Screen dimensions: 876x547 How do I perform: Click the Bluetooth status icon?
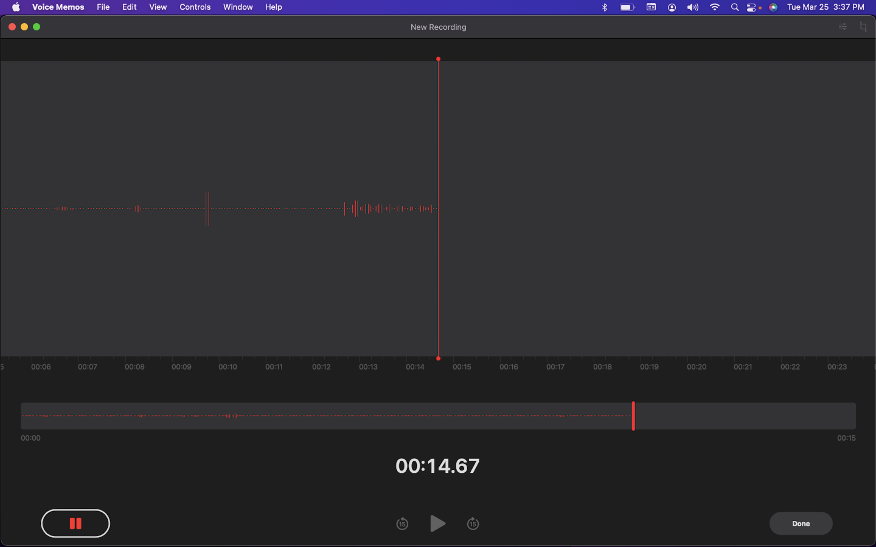click(605, 7)
